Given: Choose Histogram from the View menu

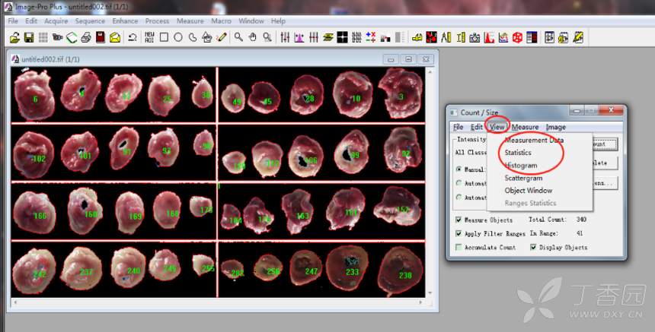Looking at the screenshot, I should click(520, 166).
